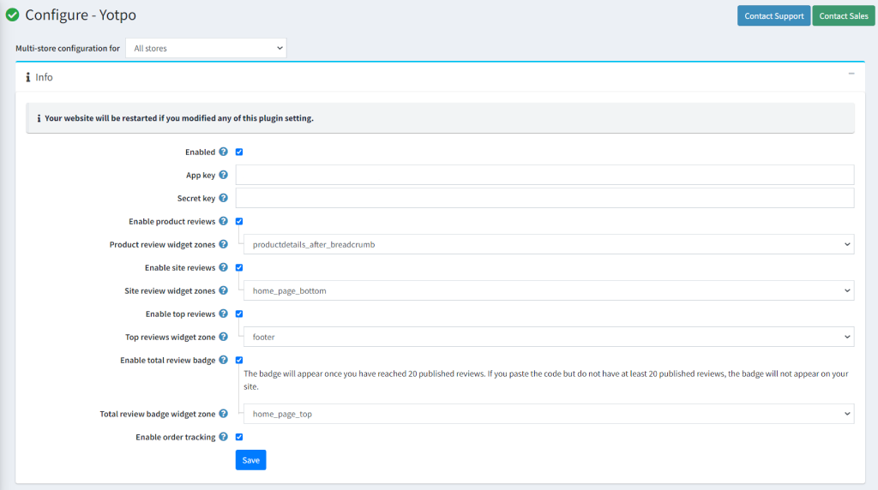This screenshot has width=878, height=490.
Task: Uncheck Enable total review badge
Action: pos(239,361)
